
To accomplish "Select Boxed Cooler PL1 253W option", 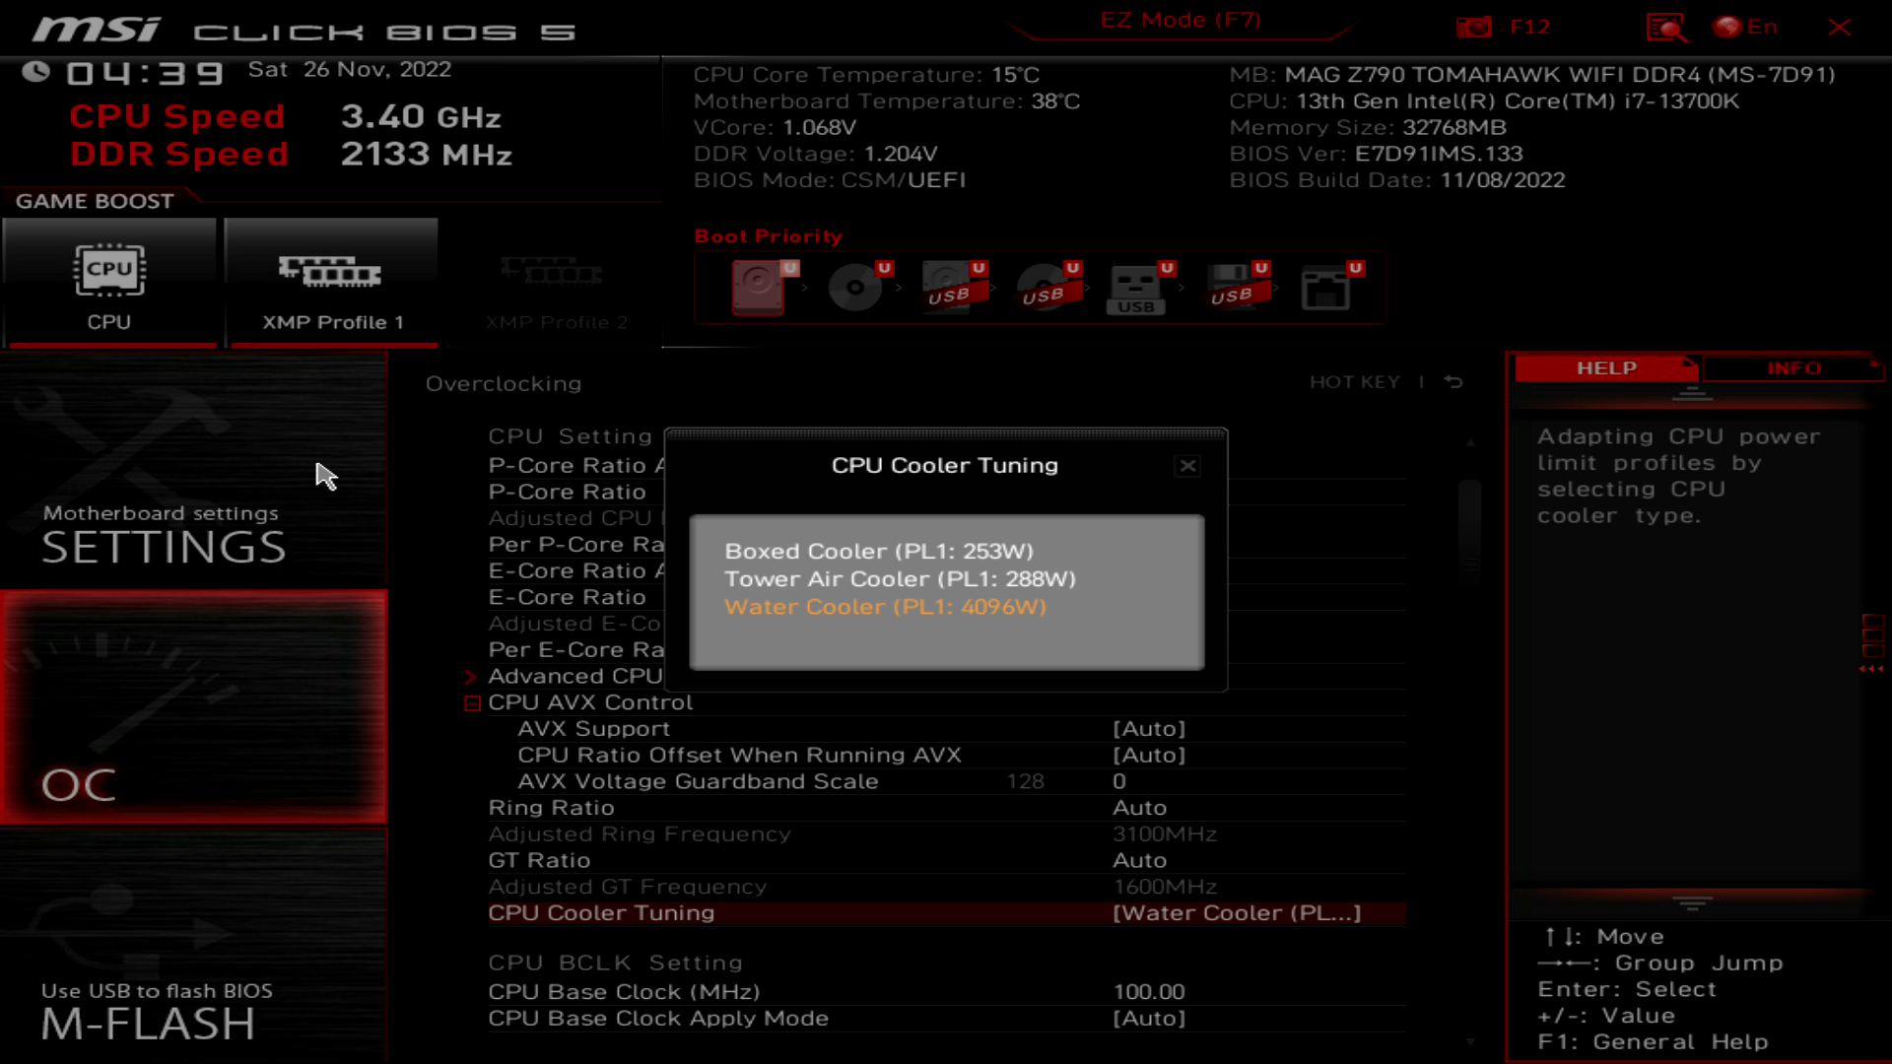I will 878,550.
